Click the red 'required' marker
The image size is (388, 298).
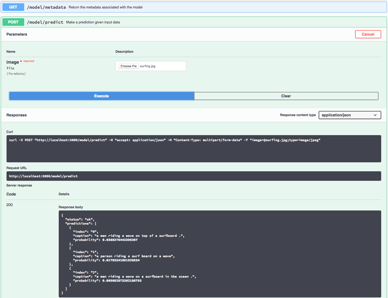point(29,61)
